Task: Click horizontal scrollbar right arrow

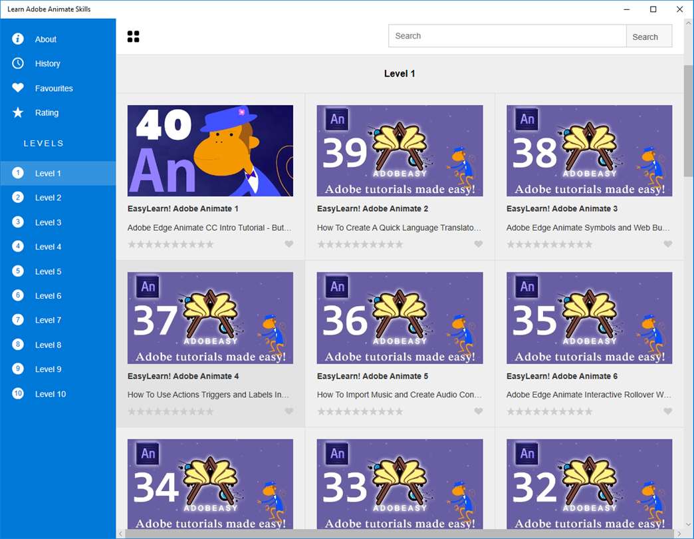Action: (679, 534)
